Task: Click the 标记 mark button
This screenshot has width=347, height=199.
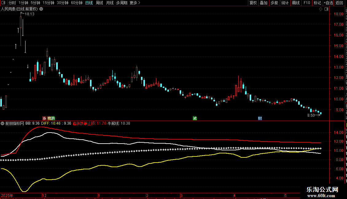Action: coord(317,3)
